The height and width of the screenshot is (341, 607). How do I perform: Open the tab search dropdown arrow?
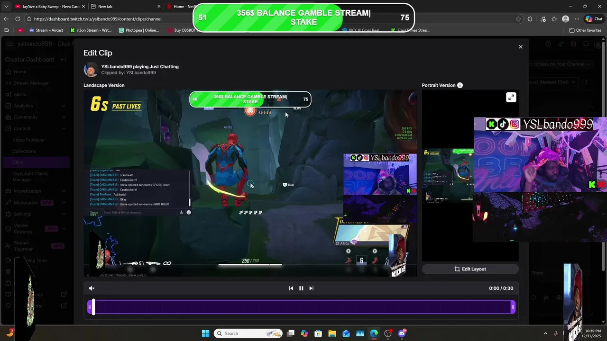point(7,7)
